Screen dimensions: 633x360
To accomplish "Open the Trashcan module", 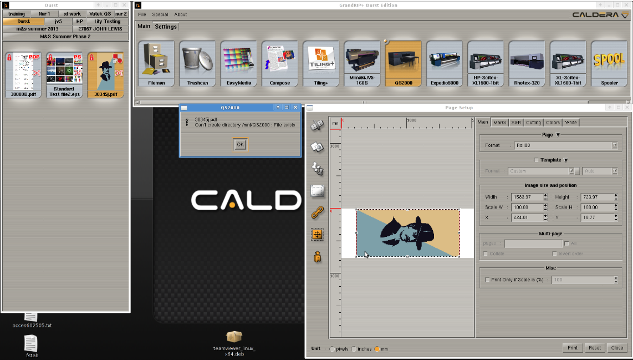I will tap(197, 64).
